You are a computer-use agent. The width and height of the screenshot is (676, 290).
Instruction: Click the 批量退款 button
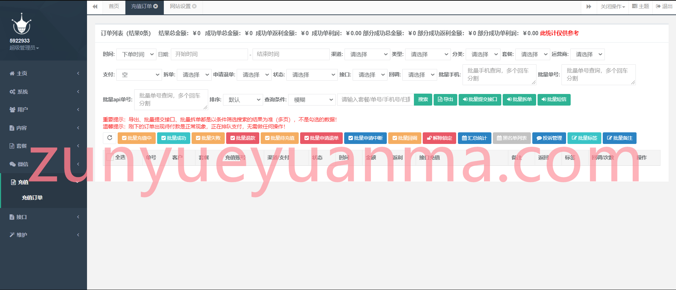pyautogui.click(x=243, y=138)
